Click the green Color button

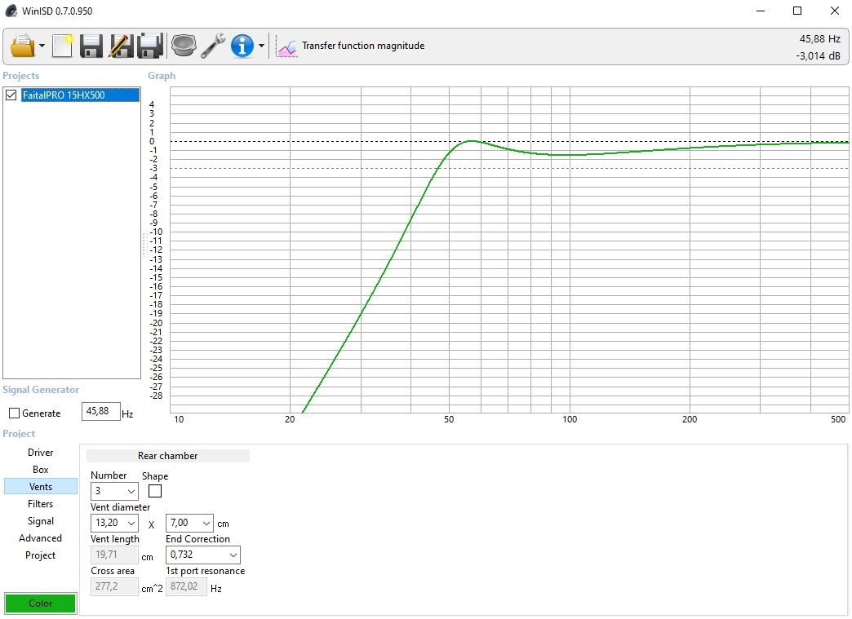point(41,604)
